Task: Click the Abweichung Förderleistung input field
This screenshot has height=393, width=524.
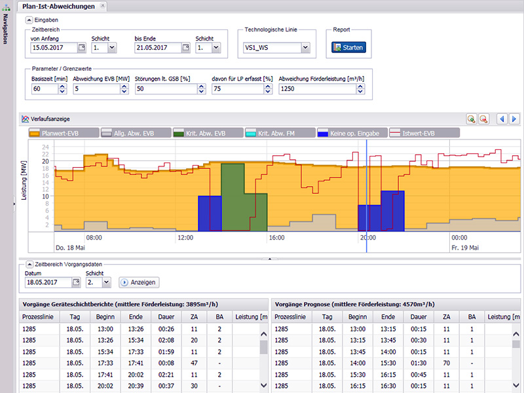Action: (x=318, y=89)
